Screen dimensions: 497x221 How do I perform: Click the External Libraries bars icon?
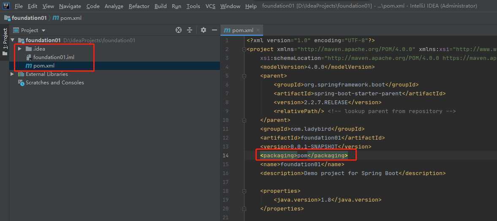[21, 74]
